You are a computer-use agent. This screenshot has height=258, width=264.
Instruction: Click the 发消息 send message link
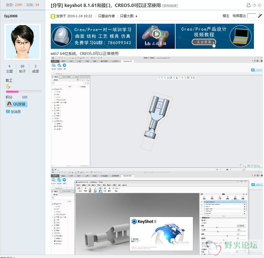coord(13,112)
